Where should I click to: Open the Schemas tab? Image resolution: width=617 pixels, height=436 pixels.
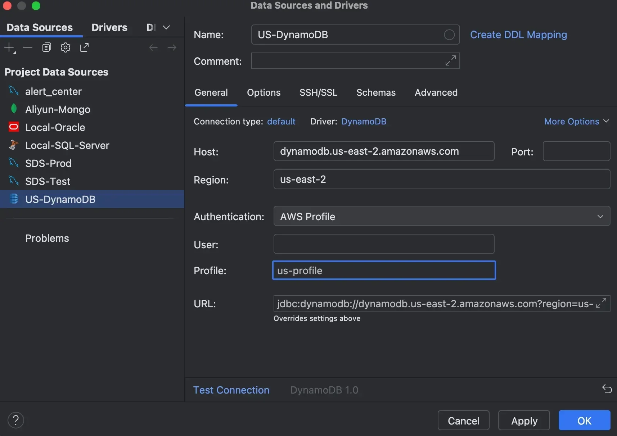[x=376, y=93]
